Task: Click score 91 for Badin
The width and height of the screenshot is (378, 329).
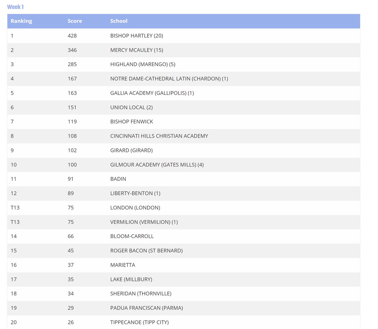Action: coord(71,179)
